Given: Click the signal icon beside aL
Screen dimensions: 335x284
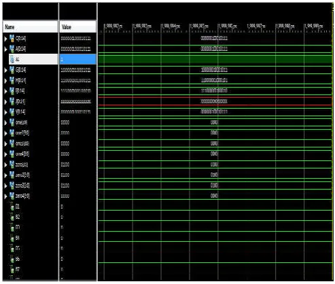Looking at the screenshot, I should pos(12,59).
